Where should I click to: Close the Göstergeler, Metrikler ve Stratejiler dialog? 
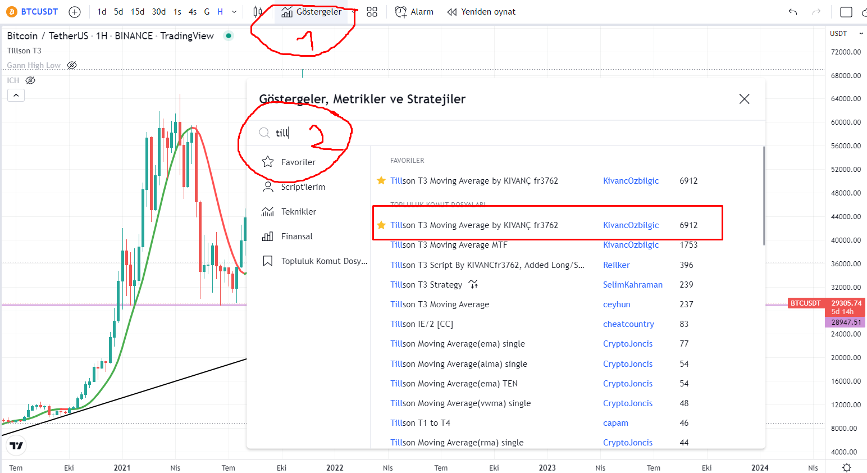click(x=745, y=99)
